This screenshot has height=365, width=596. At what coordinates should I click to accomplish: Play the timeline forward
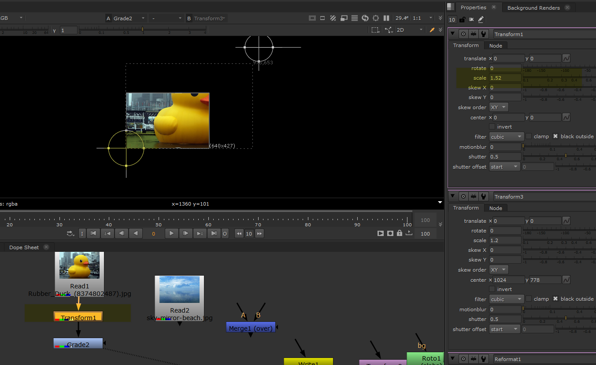[171, 233]
